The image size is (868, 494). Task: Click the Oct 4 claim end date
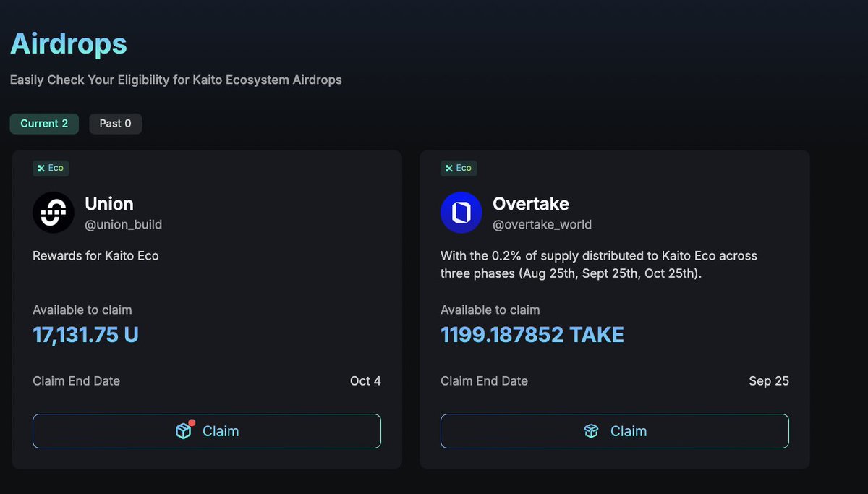[x=365, y=380]
